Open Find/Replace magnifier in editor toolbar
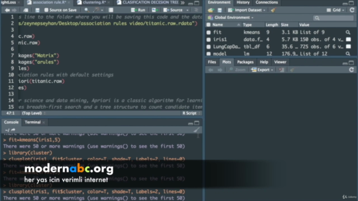The width and height of the screenshot is (358, 201). pyautogui.click(x=87, y=10)
